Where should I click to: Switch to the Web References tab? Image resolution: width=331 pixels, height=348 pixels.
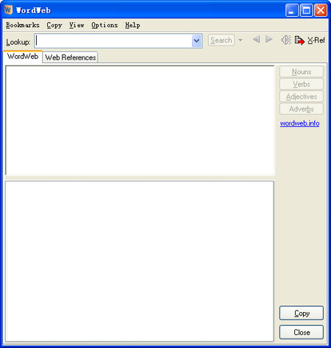71,57
